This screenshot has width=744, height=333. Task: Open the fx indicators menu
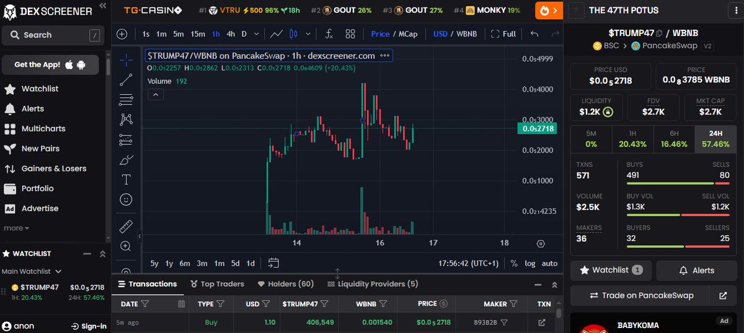[329, 34]
